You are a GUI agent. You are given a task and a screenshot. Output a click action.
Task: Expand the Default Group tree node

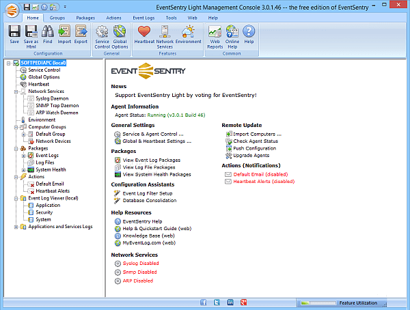click(x=23, y=135)
